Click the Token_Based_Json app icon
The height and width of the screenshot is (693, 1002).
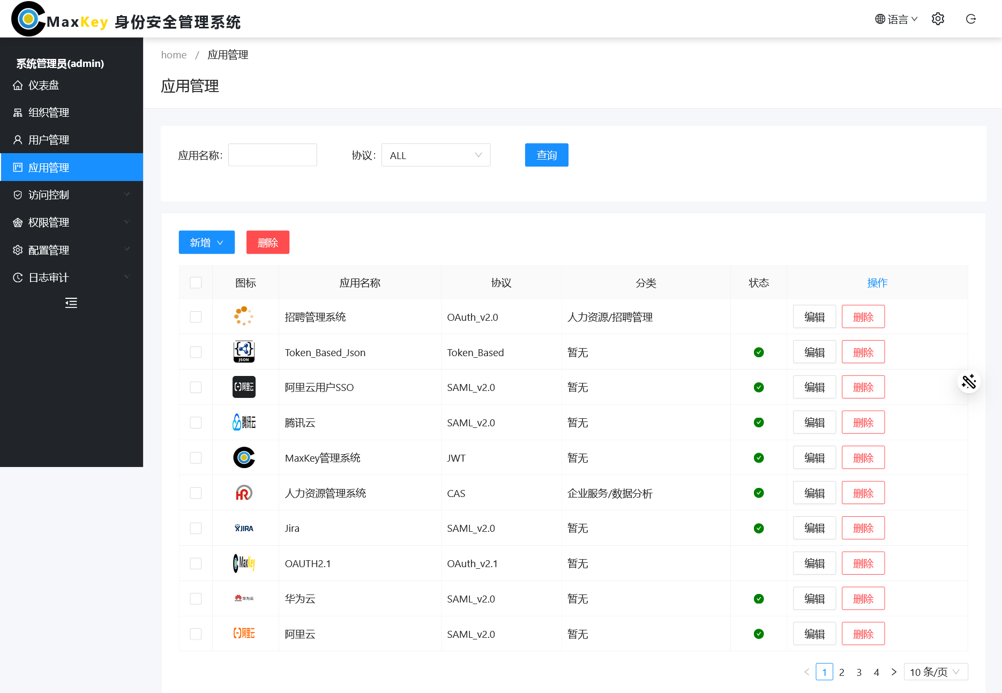tap(244, 352)
